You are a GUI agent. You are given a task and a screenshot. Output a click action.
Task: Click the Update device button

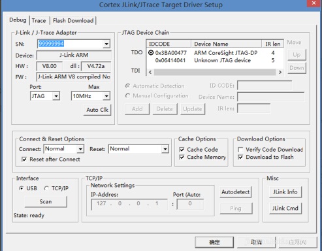tap(193, 109)
